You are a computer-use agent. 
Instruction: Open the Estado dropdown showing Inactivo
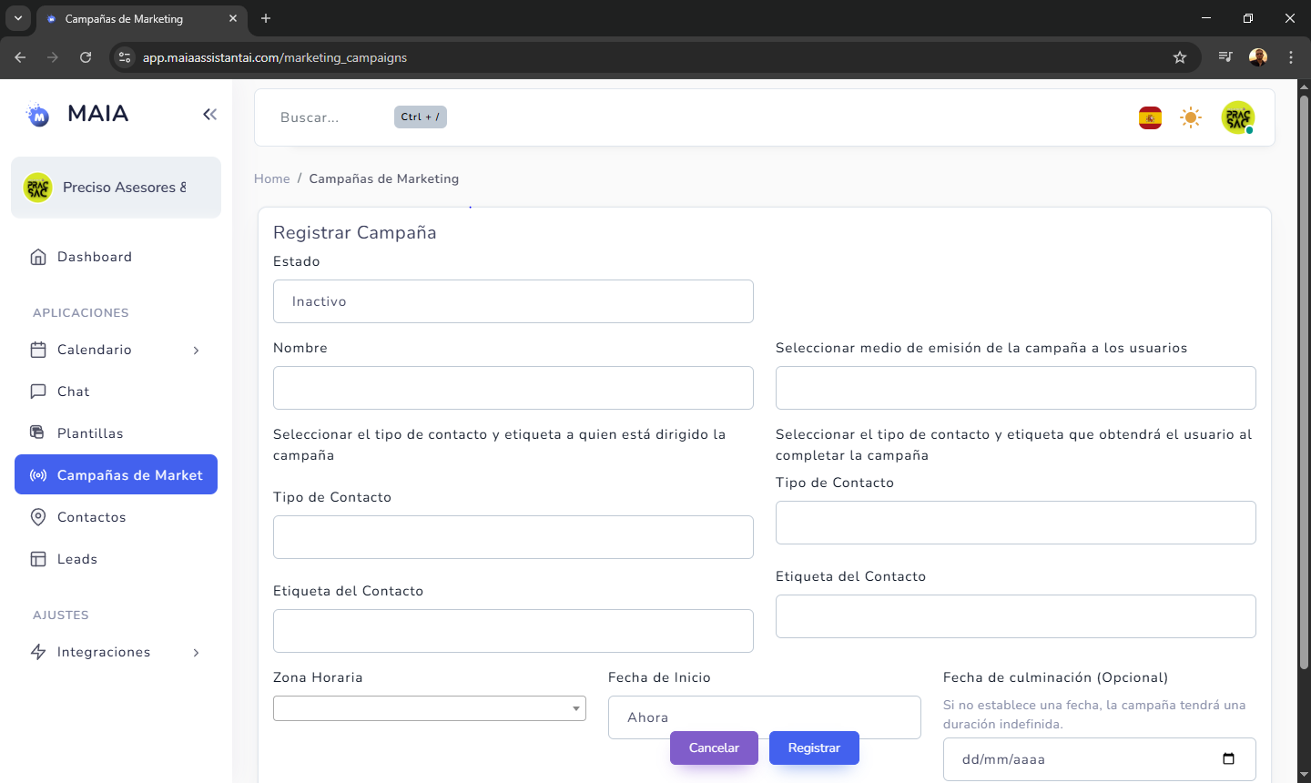513,301
